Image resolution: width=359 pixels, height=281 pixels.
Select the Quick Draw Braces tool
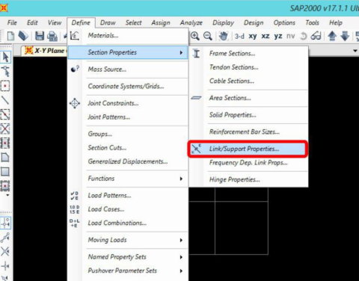click(5, 129)
